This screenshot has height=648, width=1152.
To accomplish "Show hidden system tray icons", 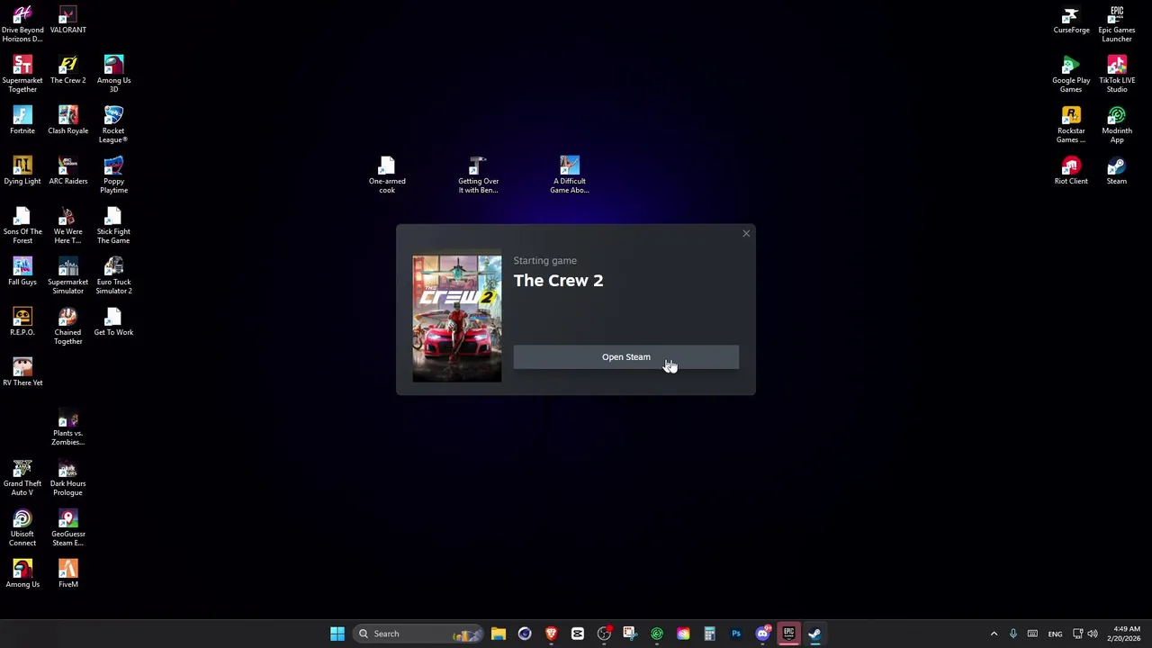I will coord(994,634).
